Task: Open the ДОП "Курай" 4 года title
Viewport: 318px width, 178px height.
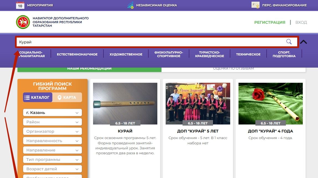Action: 270,131
